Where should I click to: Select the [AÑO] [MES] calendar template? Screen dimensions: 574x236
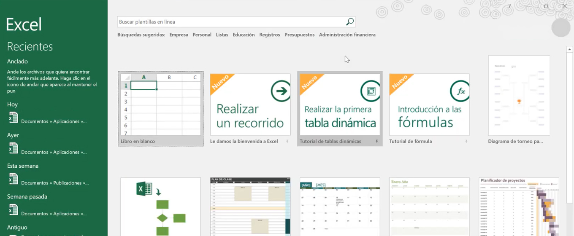coord(340,206)
